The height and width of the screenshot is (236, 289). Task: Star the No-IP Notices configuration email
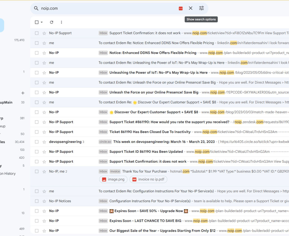point(44,201)
